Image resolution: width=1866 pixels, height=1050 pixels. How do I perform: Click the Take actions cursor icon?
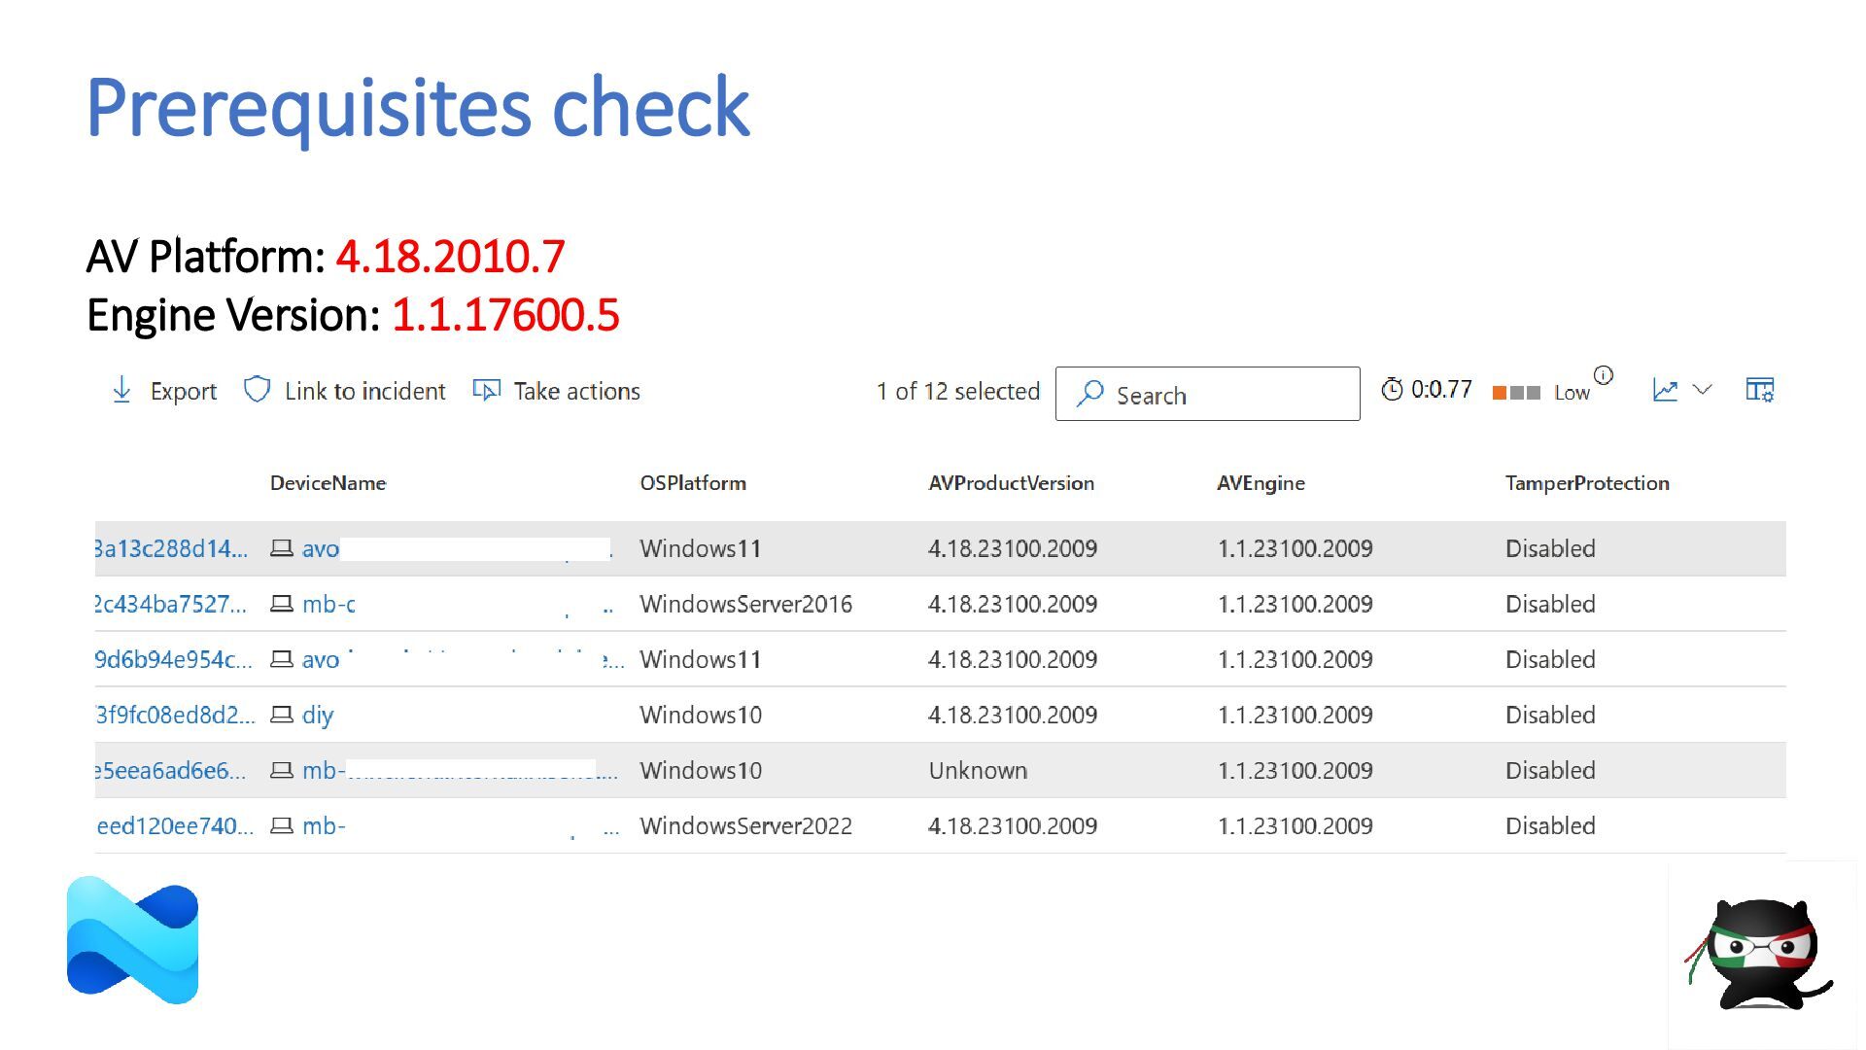[x=486, y=390]
